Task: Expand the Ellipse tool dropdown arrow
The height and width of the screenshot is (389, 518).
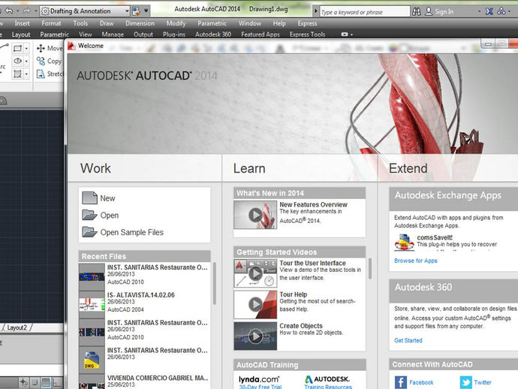Action: tap(27, 61)
